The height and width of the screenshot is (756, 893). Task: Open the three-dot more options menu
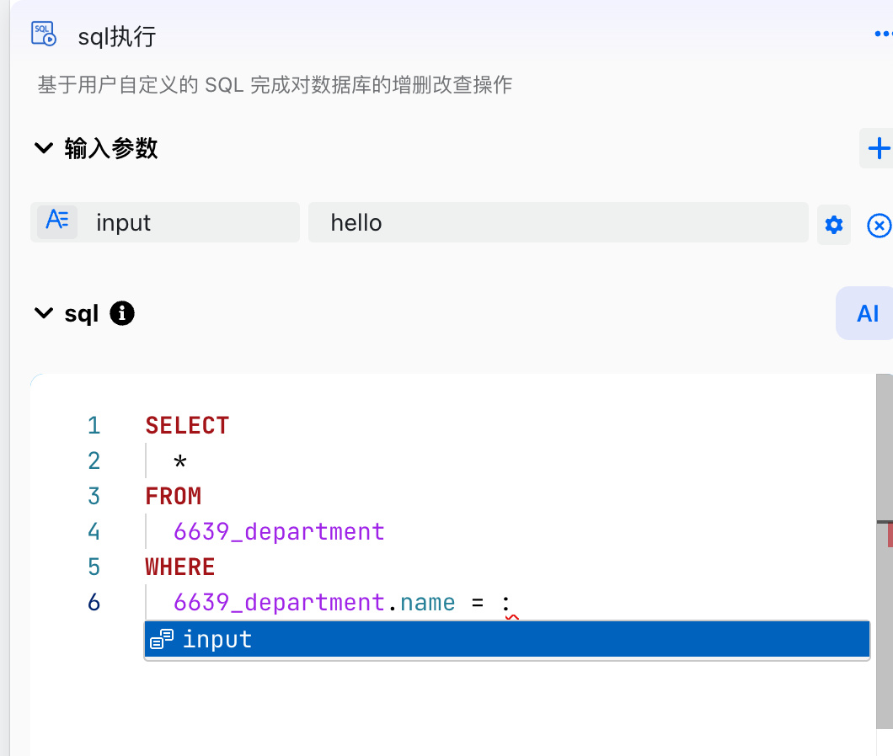[884, 35]
